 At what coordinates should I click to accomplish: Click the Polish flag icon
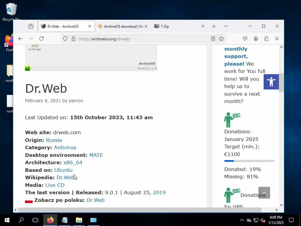pyautogui.click(x=29, y=201)
